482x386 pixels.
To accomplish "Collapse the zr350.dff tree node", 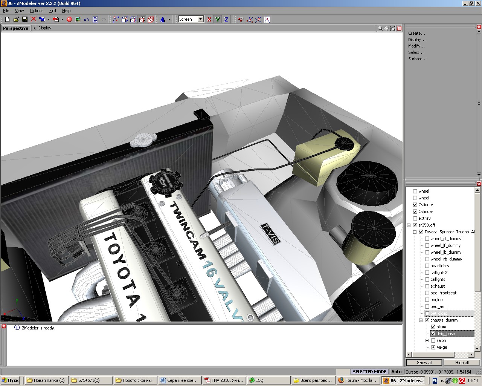I will coord(409,225).
